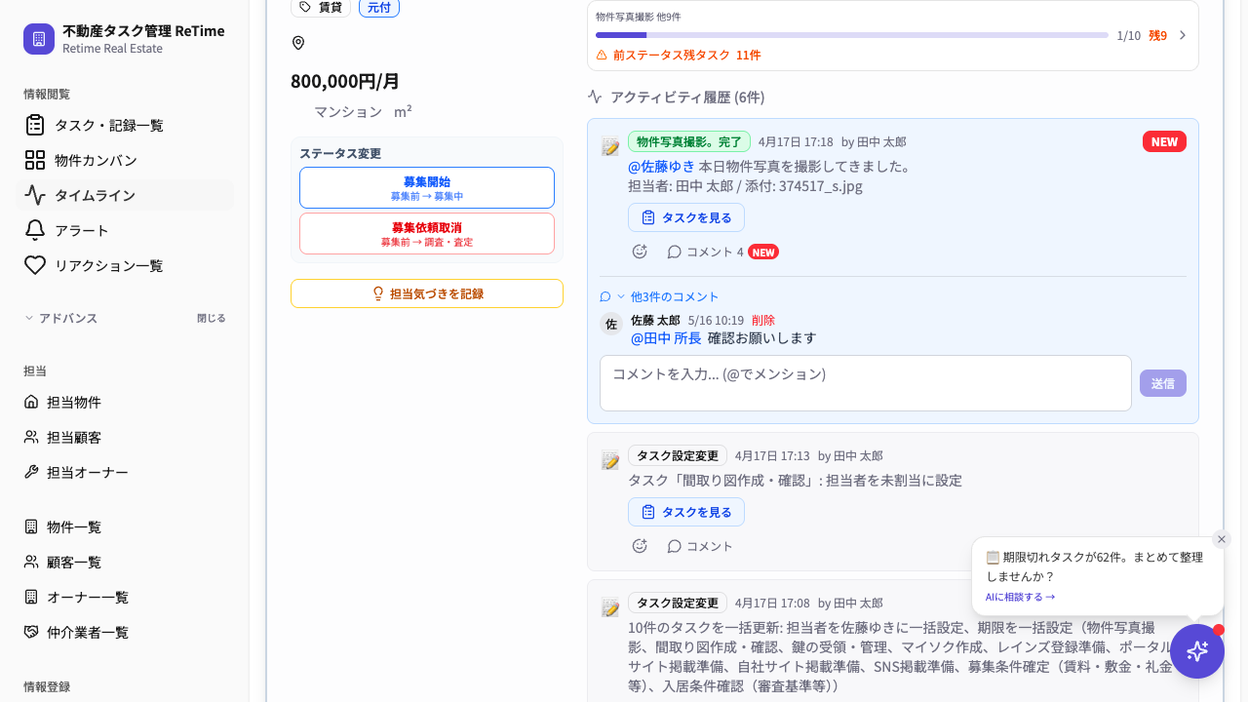Open アラート page
This screenshot has height=702, width=1248.
(125, 230)
